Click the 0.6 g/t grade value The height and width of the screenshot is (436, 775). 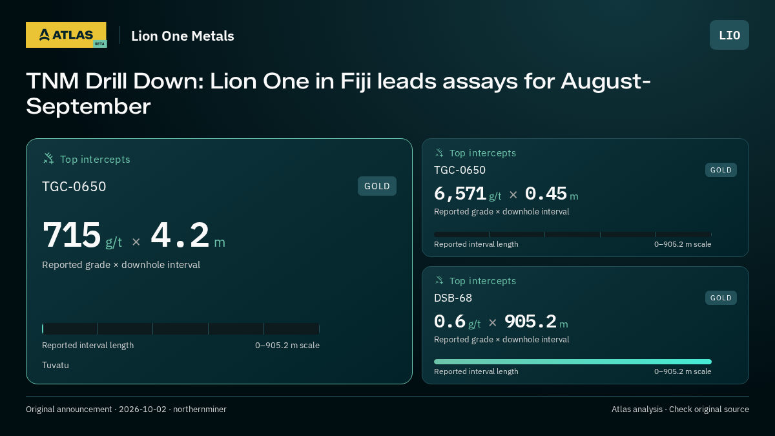[457, 322]
